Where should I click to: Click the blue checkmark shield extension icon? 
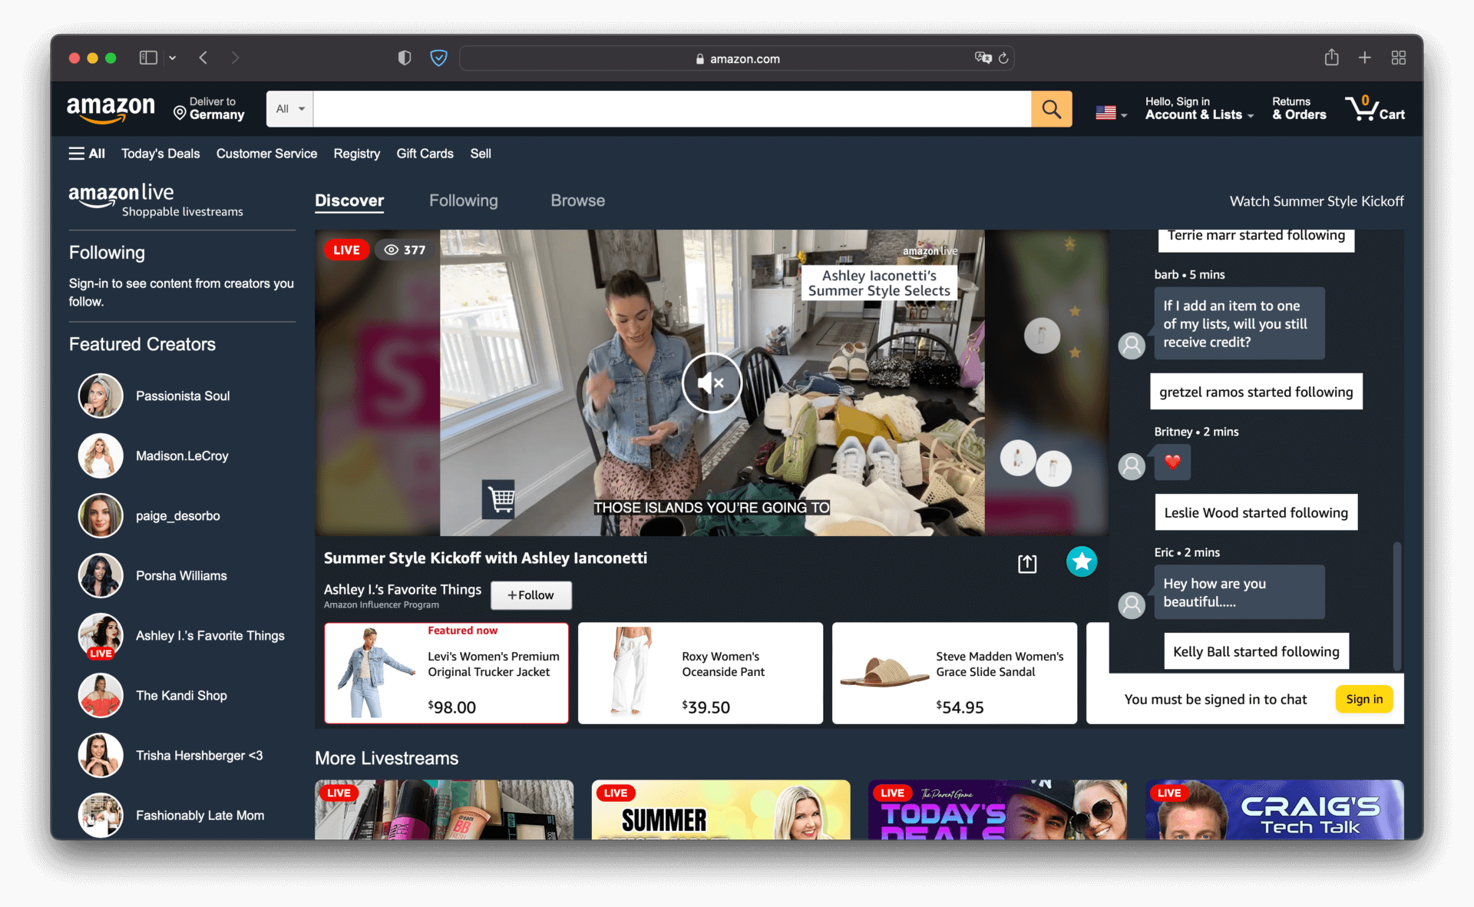click(438, 58)
